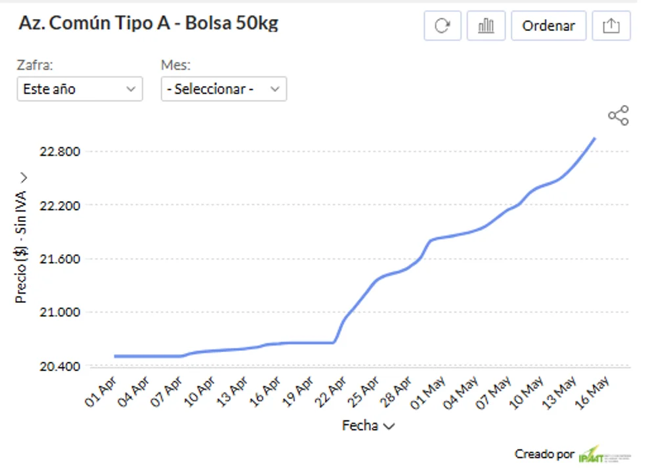Click the 'Creado por' credit text
The width and height of the screenshot is (646, 473).
(544, 454)
